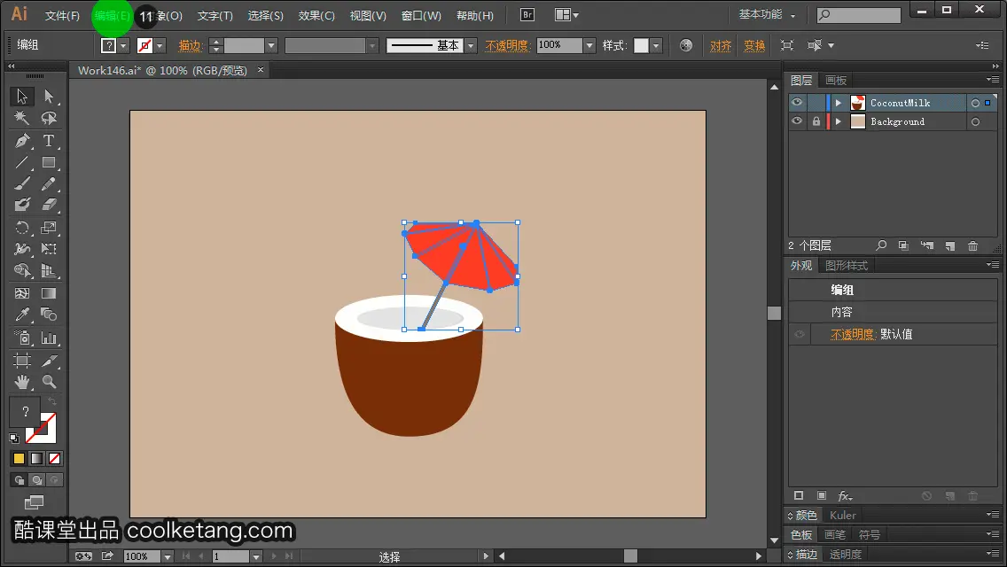Select the Slice tool

[x=49, y=361]
